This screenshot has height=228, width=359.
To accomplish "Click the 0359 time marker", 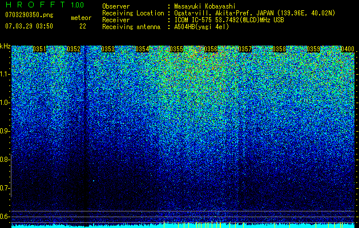I will click(313, 49).
